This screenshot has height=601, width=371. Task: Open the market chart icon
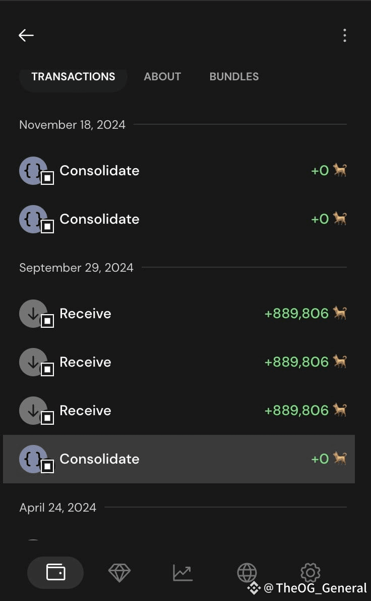point(183,573)
